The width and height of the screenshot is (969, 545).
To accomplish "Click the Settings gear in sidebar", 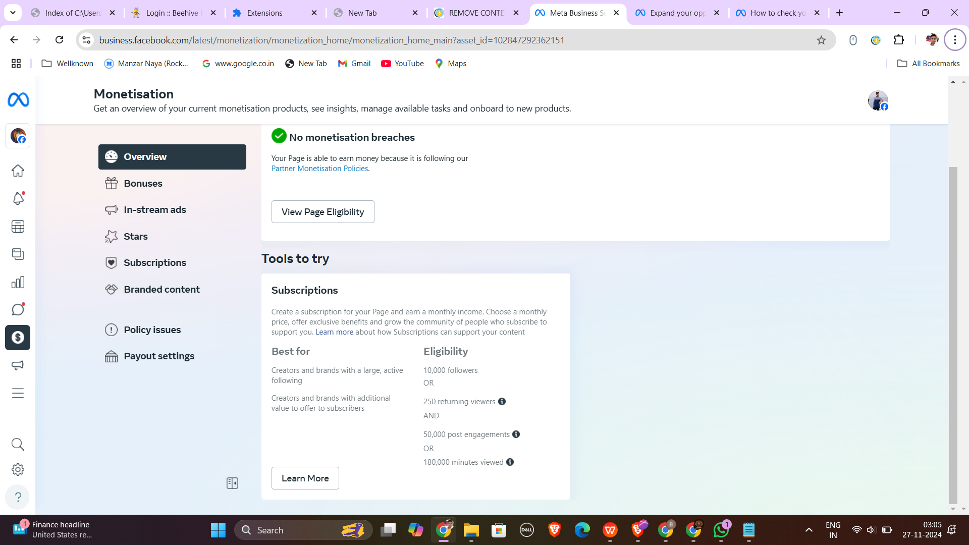I will (x=18, y=470).
